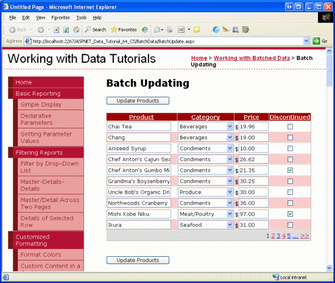The width and height of the screenshot is (335, 283).
Task: Click the Forward navigation arrow icon
Action: (x=41, y=30)
